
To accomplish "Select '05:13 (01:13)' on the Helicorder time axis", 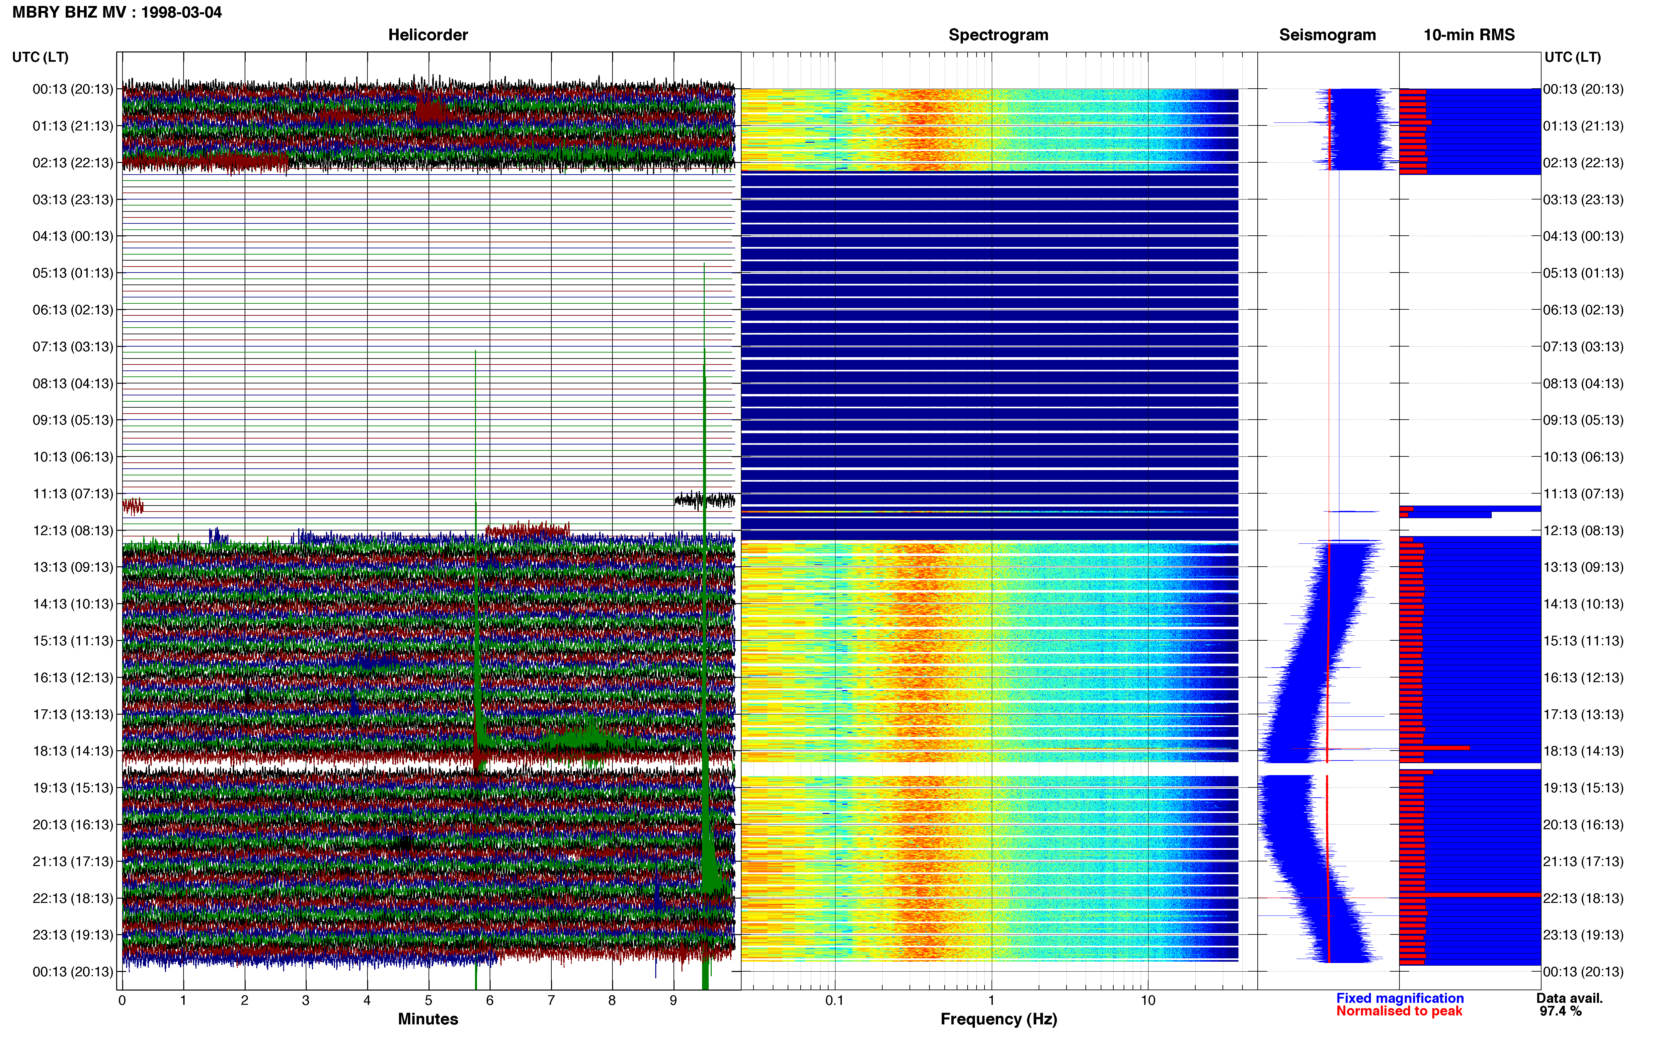I will click(72, 273).
